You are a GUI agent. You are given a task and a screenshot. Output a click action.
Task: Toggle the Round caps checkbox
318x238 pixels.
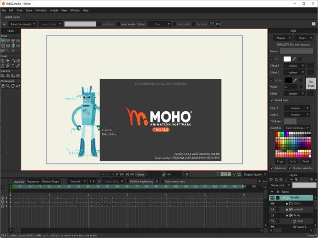point(272,100)
